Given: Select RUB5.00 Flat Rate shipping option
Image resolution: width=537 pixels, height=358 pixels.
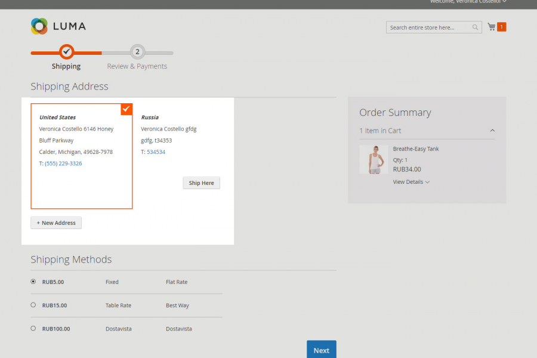Looking at the screenshot, I should pyautogui.click(x=33, y=282).
